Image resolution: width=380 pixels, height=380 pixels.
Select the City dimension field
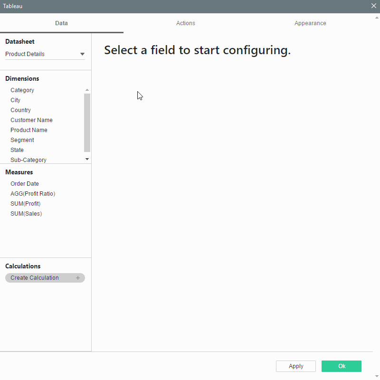[x=16, y=100]
